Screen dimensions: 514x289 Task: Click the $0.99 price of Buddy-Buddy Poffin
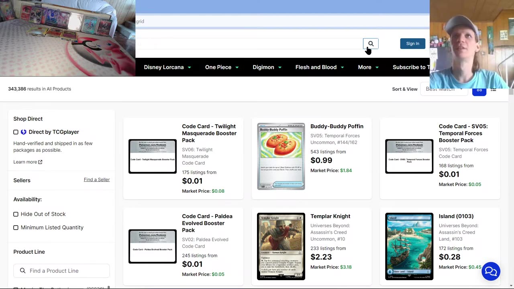tap(321, 160)
